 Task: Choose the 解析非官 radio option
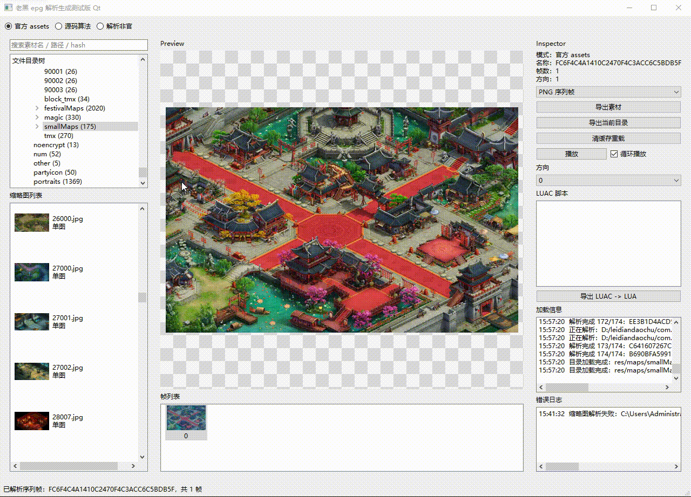point(114,26)
